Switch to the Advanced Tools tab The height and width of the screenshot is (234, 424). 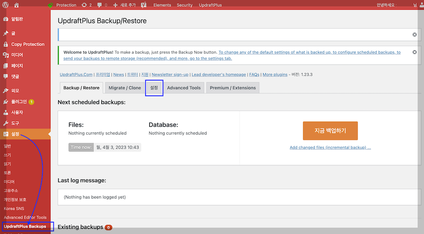(184, 88)
